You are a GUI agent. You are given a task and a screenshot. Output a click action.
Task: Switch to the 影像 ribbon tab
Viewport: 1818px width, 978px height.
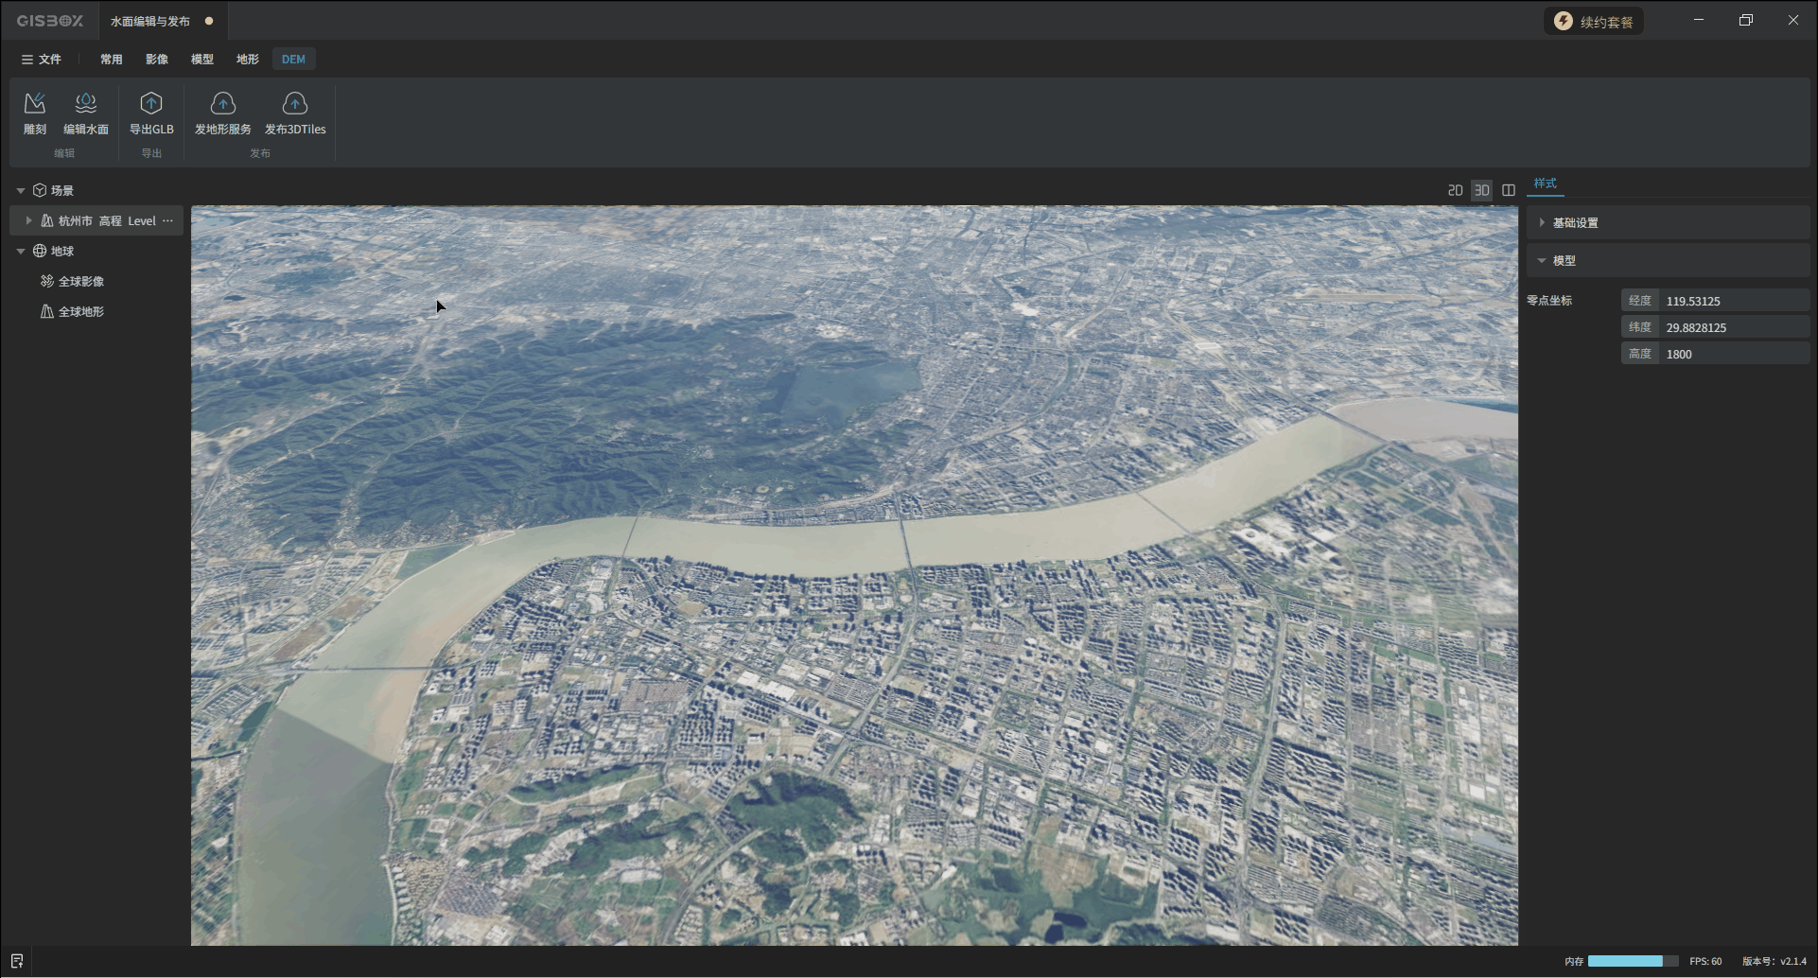point(157,59)
